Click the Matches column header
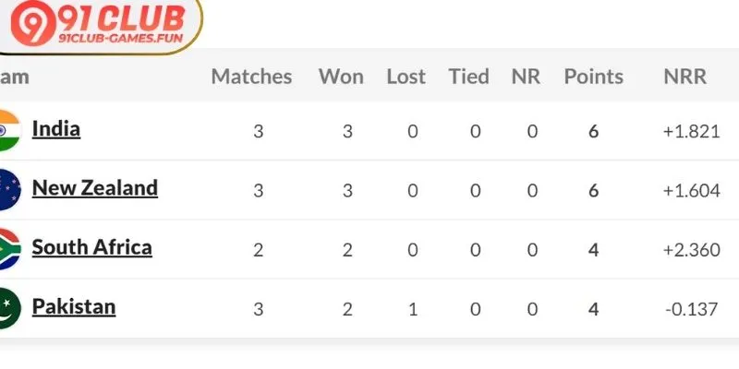The width and height of the screenshot is (739, 369). pyautogui.click(x=251, y=77)
